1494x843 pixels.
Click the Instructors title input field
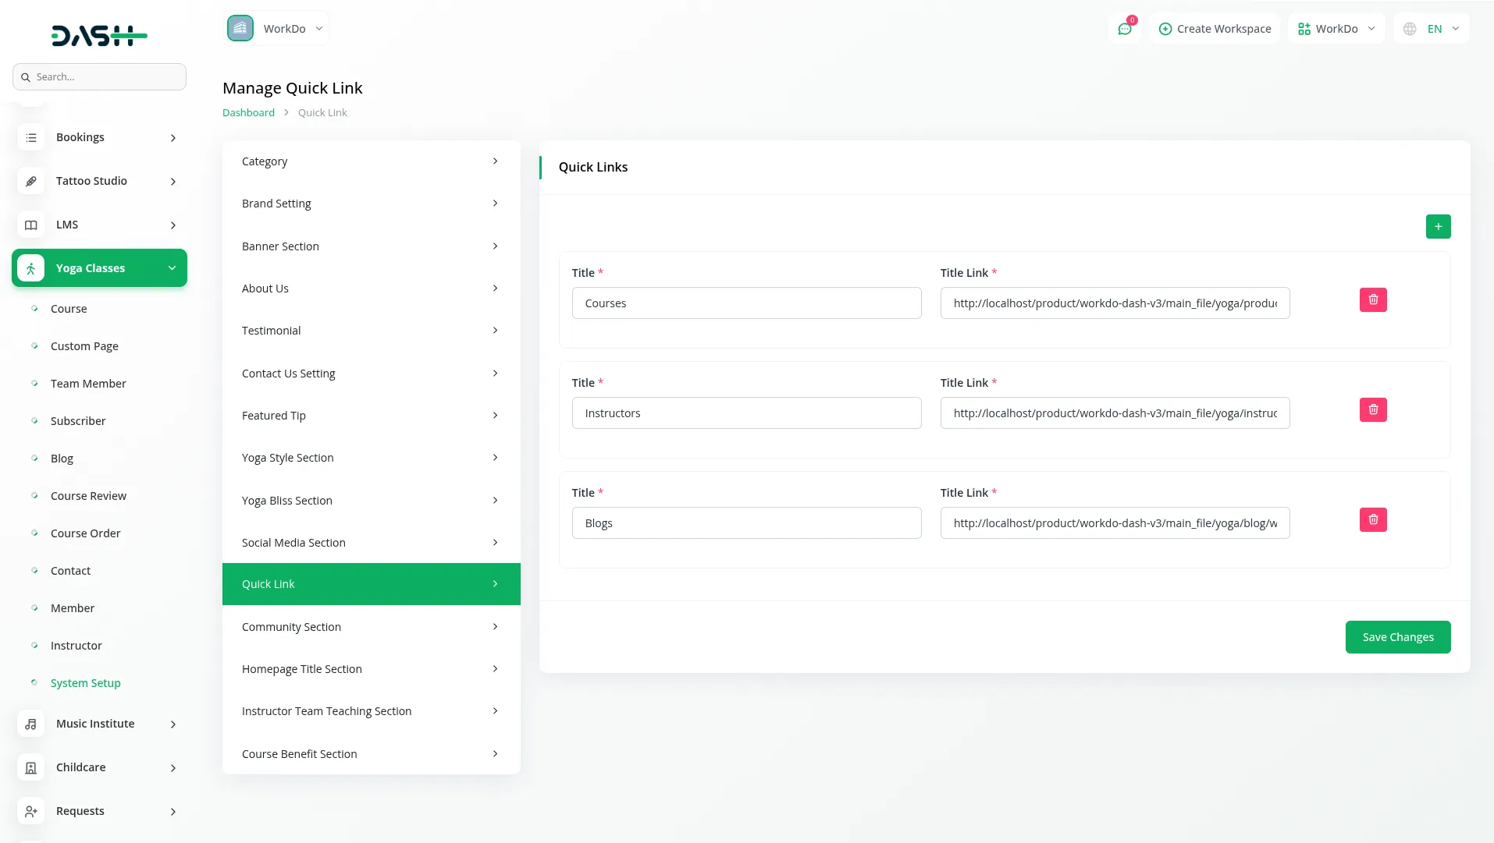746,413
